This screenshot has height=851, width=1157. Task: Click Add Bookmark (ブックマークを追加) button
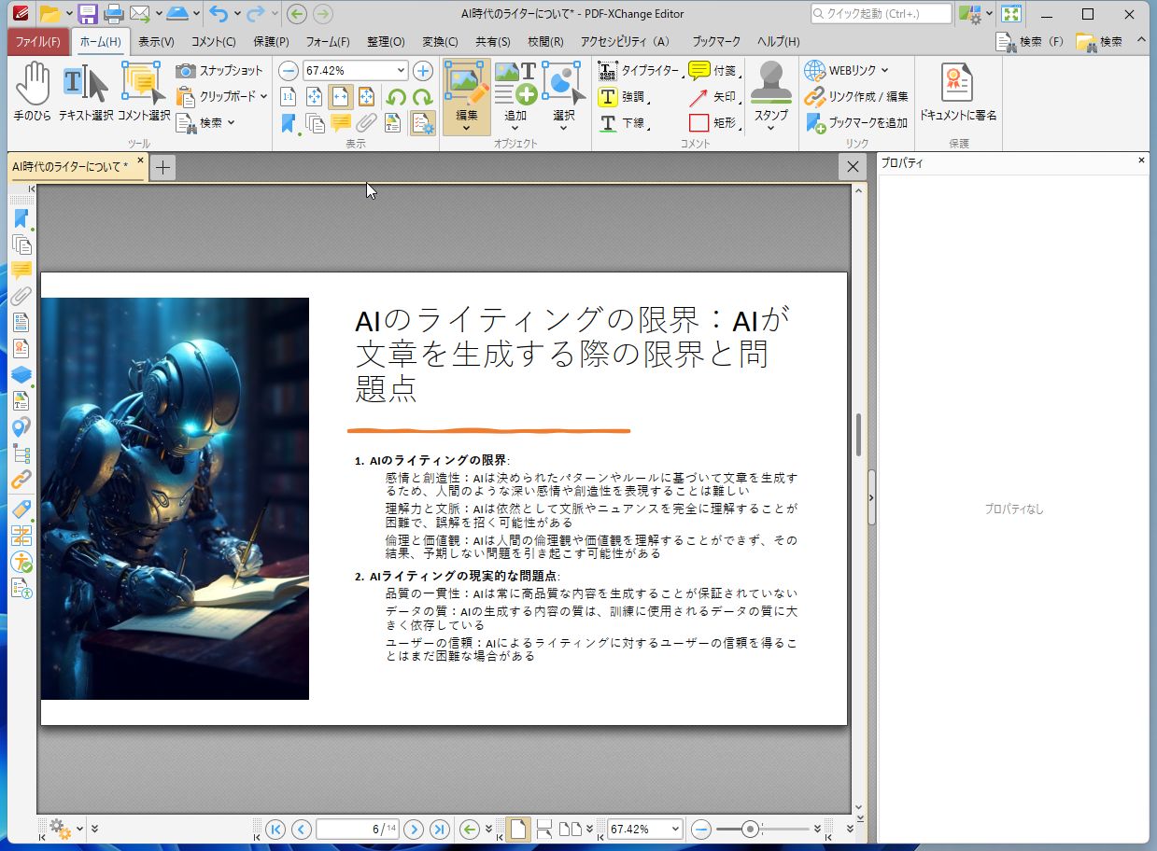[x=856, y=123]
